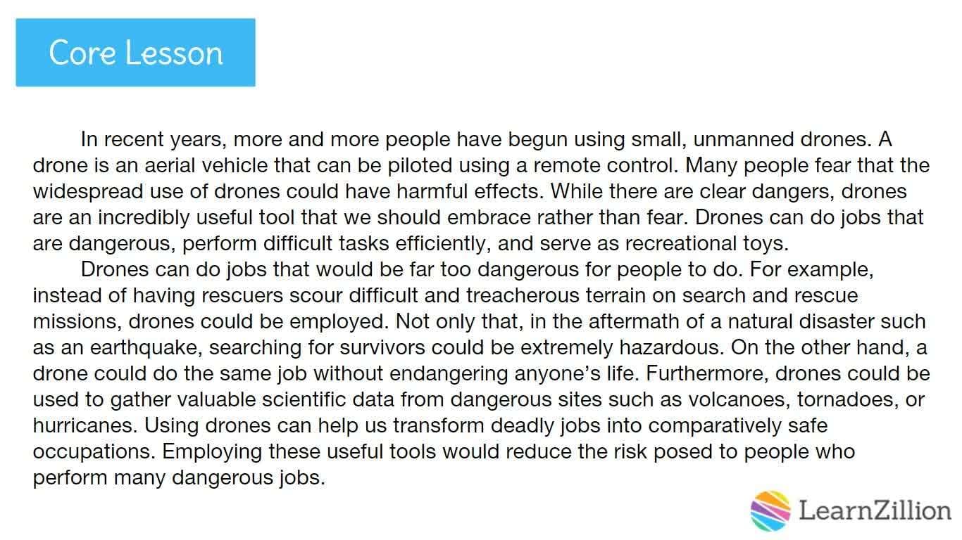The width and height of the screenshot is (962, 540).
Task: Click the Core Lesson banner
Action: 135,53
